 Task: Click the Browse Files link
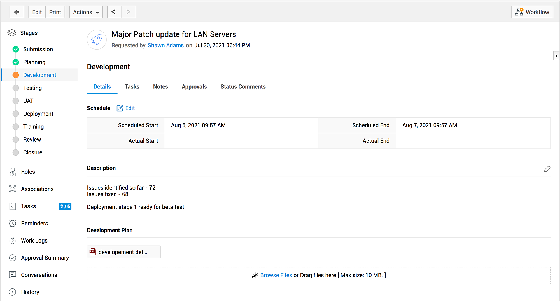pyautogui.click(x=276, y=275)
